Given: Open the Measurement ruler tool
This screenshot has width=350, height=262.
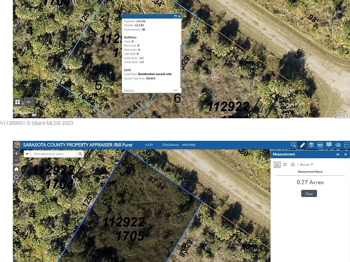Looking at the screenshot, I should click(x=302, y=145).
